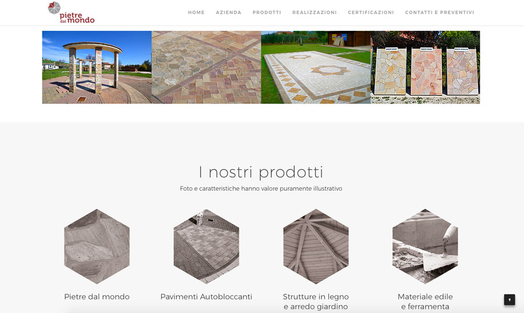
Task: View the mixed stone paving photo
Action: point(206,67)
